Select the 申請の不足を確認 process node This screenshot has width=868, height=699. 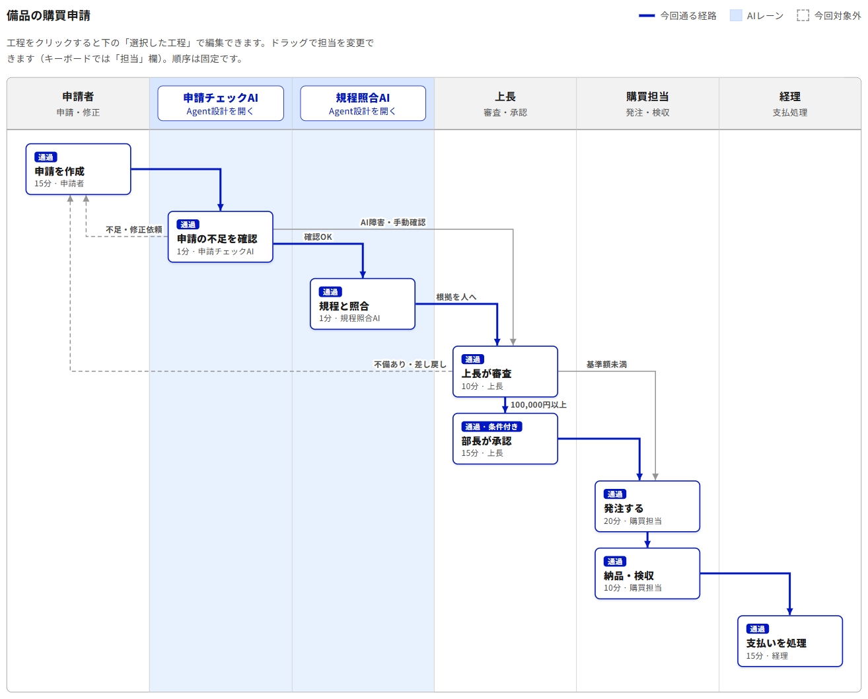click(x=221, y=237)
